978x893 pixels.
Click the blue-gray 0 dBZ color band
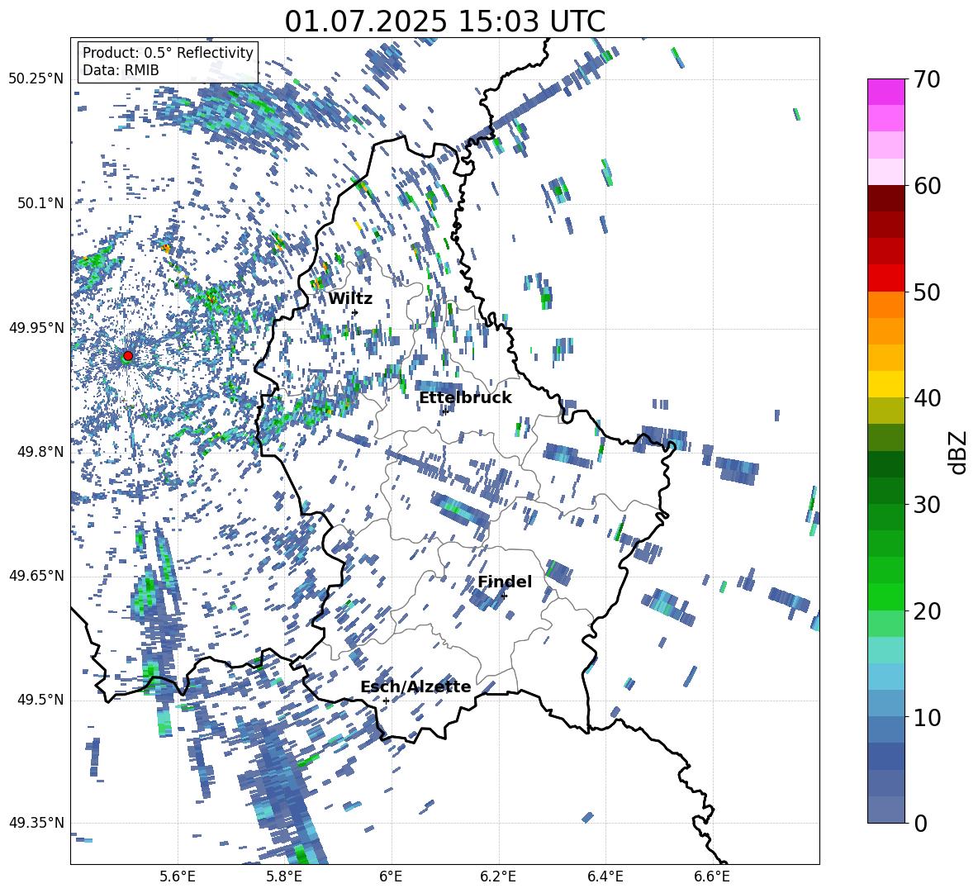point(885,810)
